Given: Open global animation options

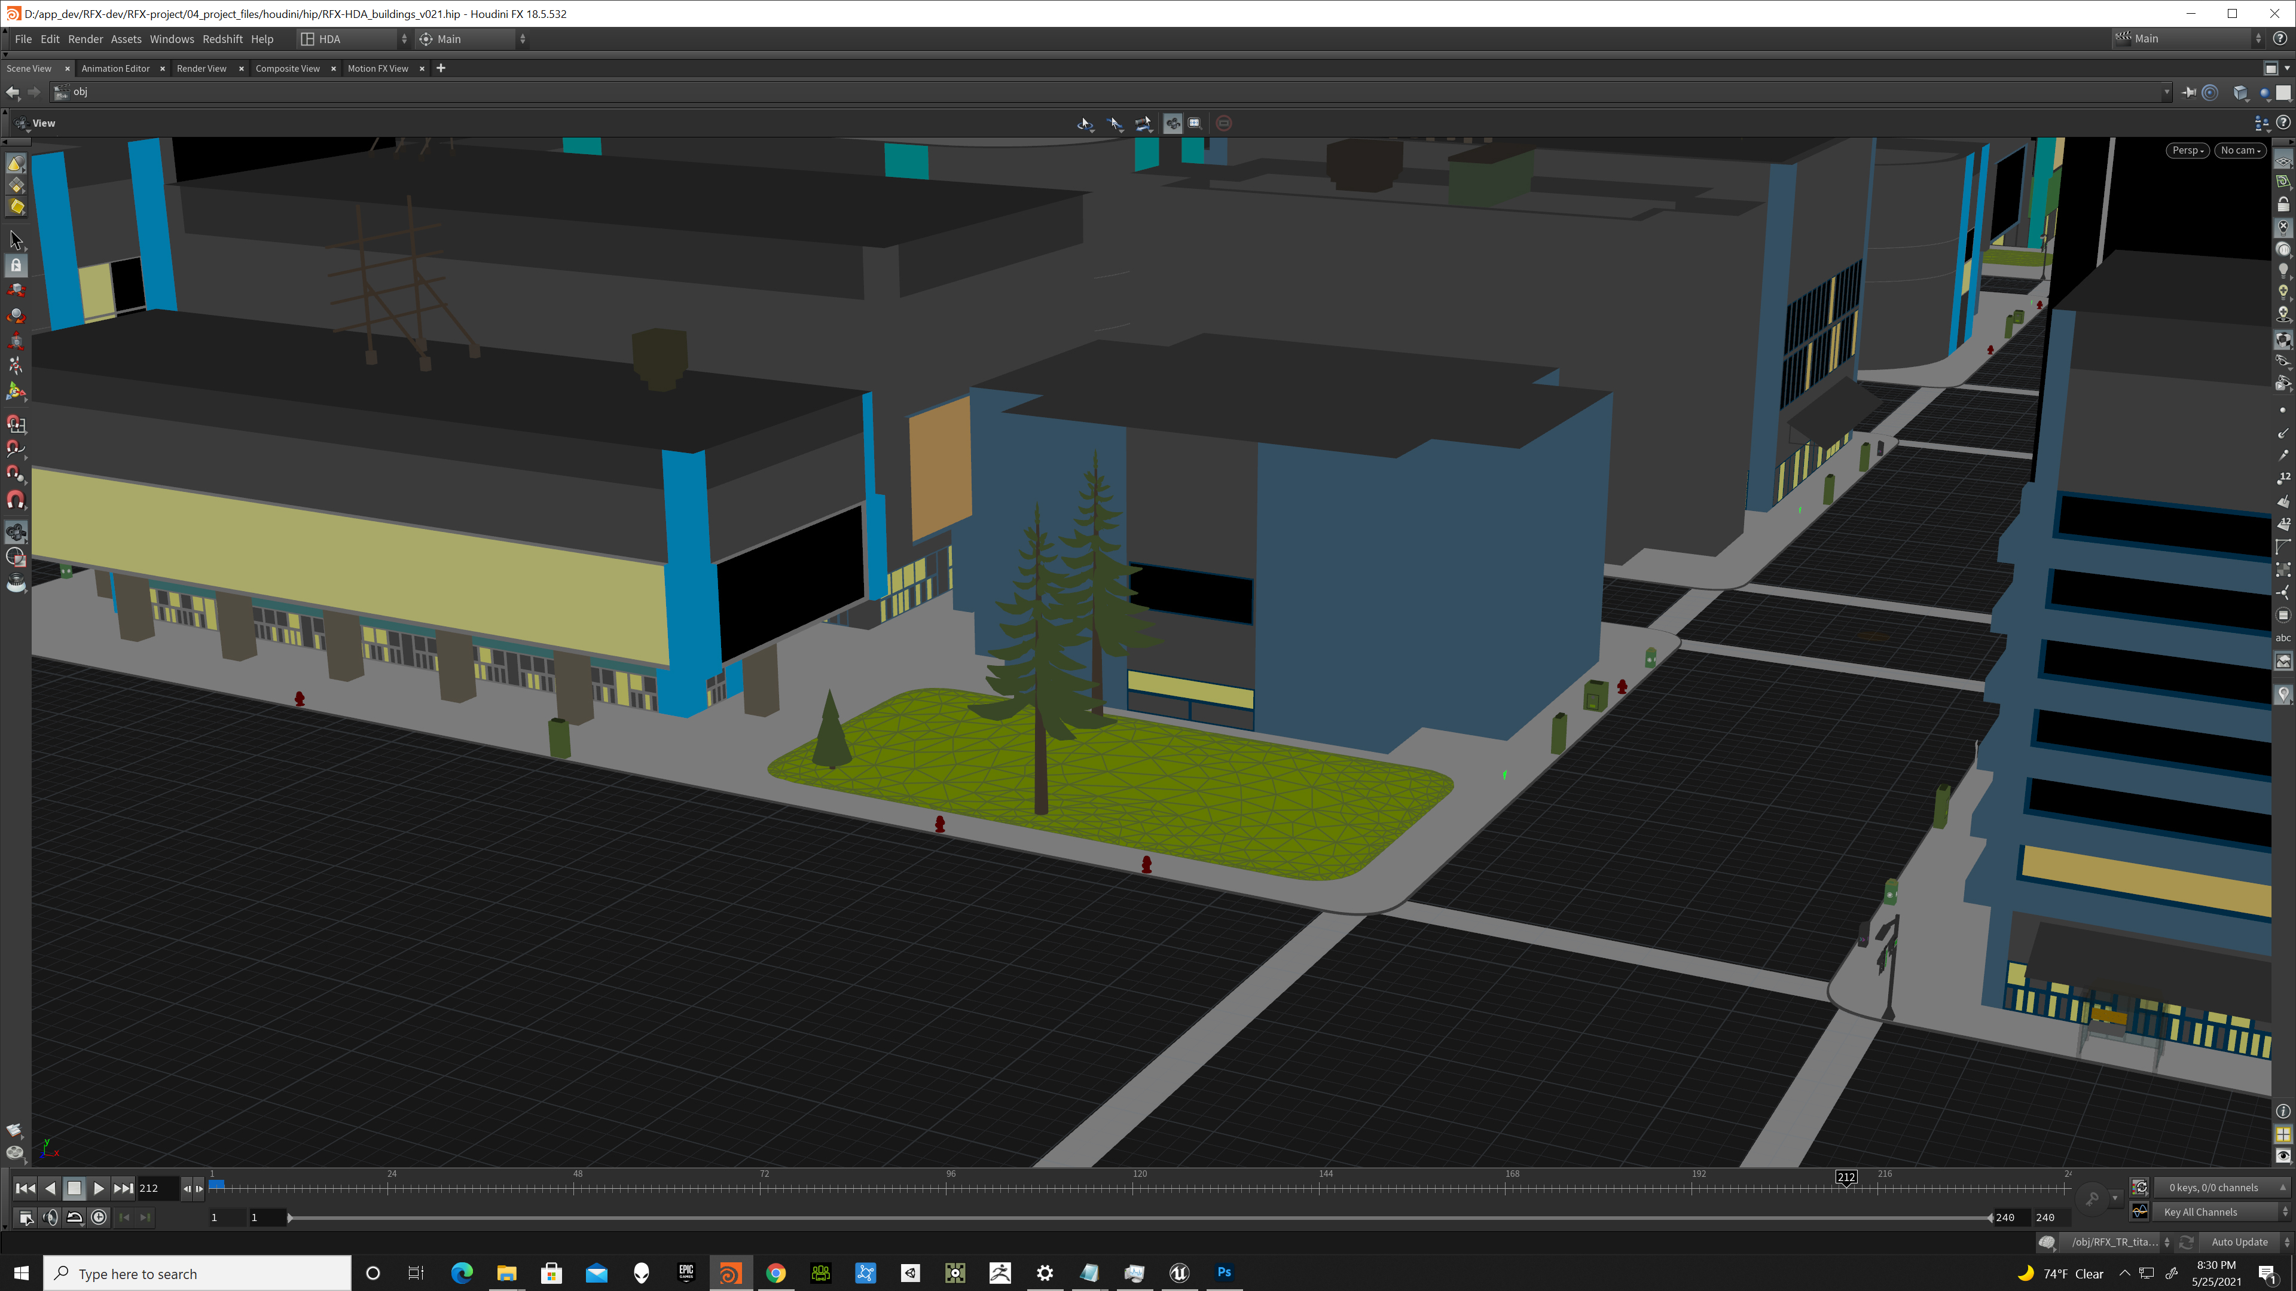Looking at the screenshot, I should [26, 1218].
